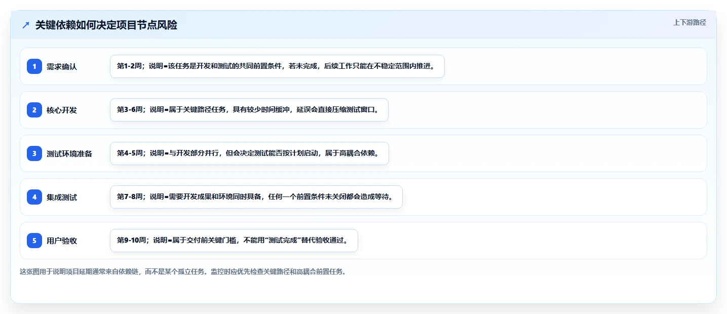Screen dimensions: 727x314
Task: Select the 测试环境准备 step label
Action: click(x=69, y=153)
